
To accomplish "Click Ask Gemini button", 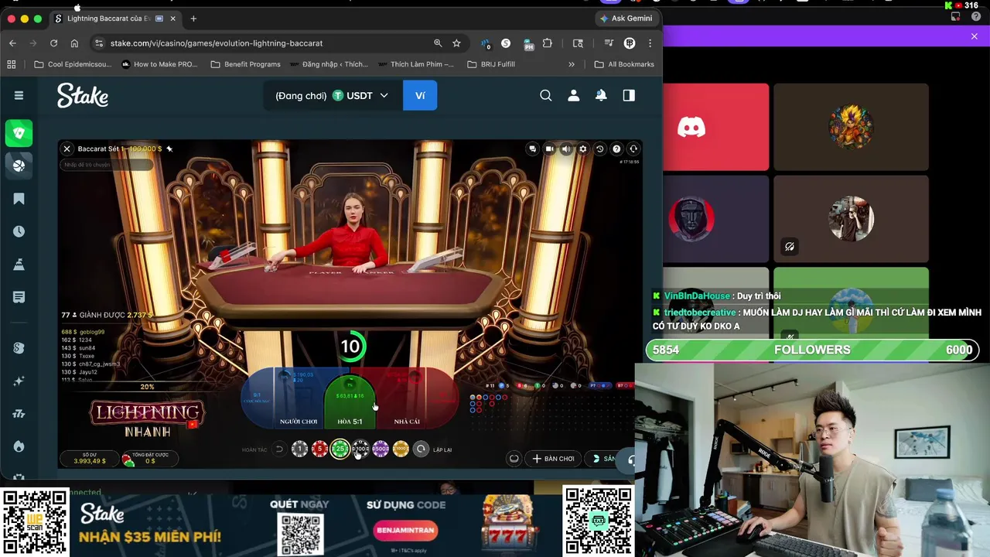I will coord(626,19).
